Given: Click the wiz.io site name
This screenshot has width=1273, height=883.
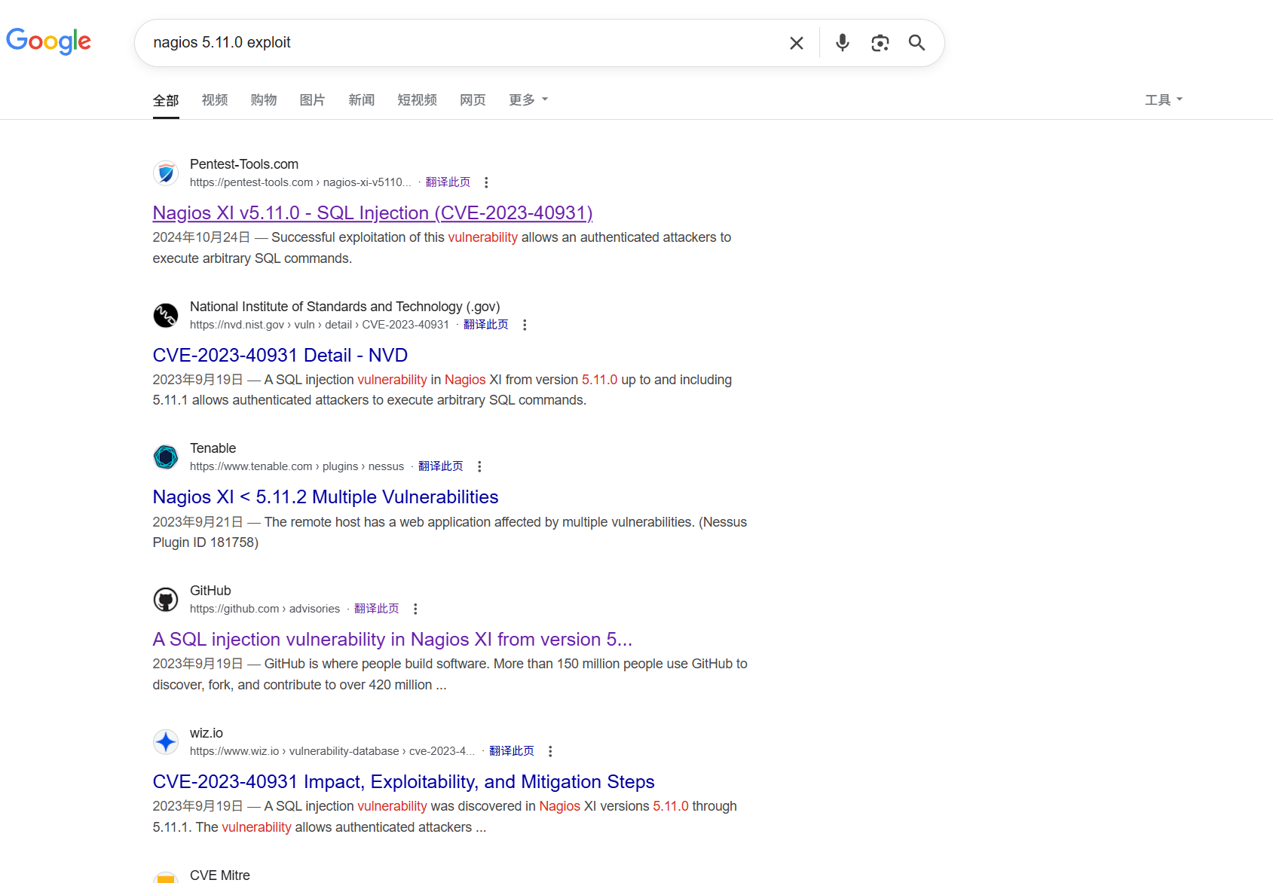Looking at the screenshot, I should click(x=207, y=733).
